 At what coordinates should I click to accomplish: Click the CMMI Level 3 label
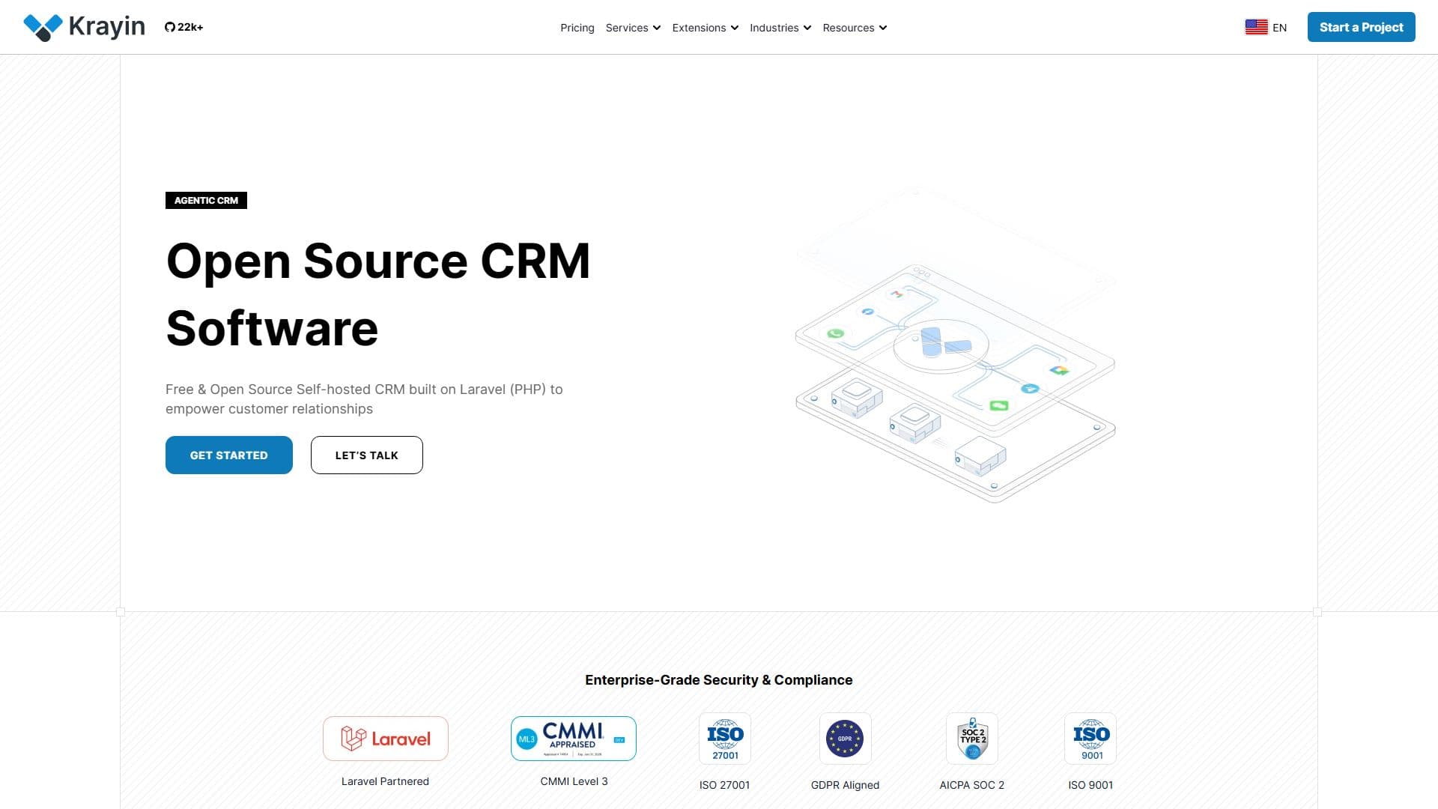pos(574,781)
